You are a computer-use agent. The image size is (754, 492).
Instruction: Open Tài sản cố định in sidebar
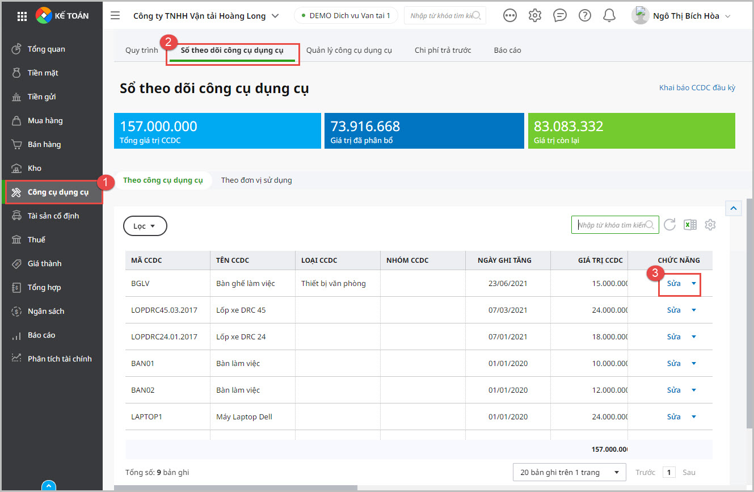coord(53,216)
